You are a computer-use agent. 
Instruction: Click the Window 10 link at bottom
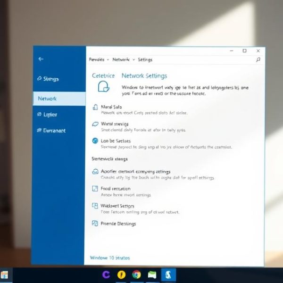pos(110,258)
